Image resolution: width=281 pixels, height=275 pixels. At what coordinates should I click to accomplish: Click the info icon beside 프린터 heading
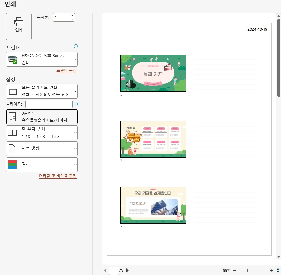(76, 46)
